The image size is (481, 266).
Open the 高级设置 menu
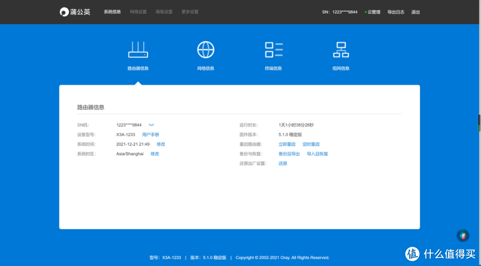164,12
